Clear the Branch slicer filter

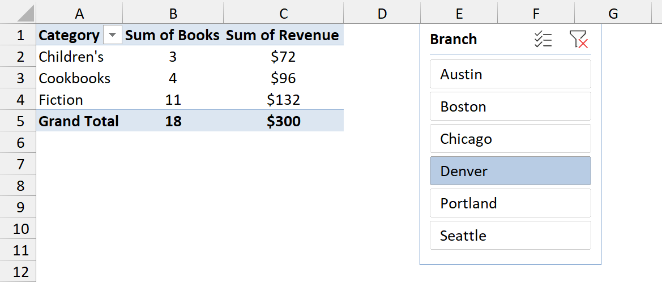coord(578,39)
